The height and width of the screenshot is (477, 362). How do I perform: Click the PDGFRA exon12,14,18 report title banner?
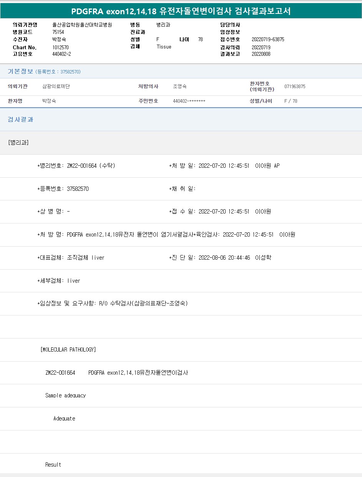(181, 11)
